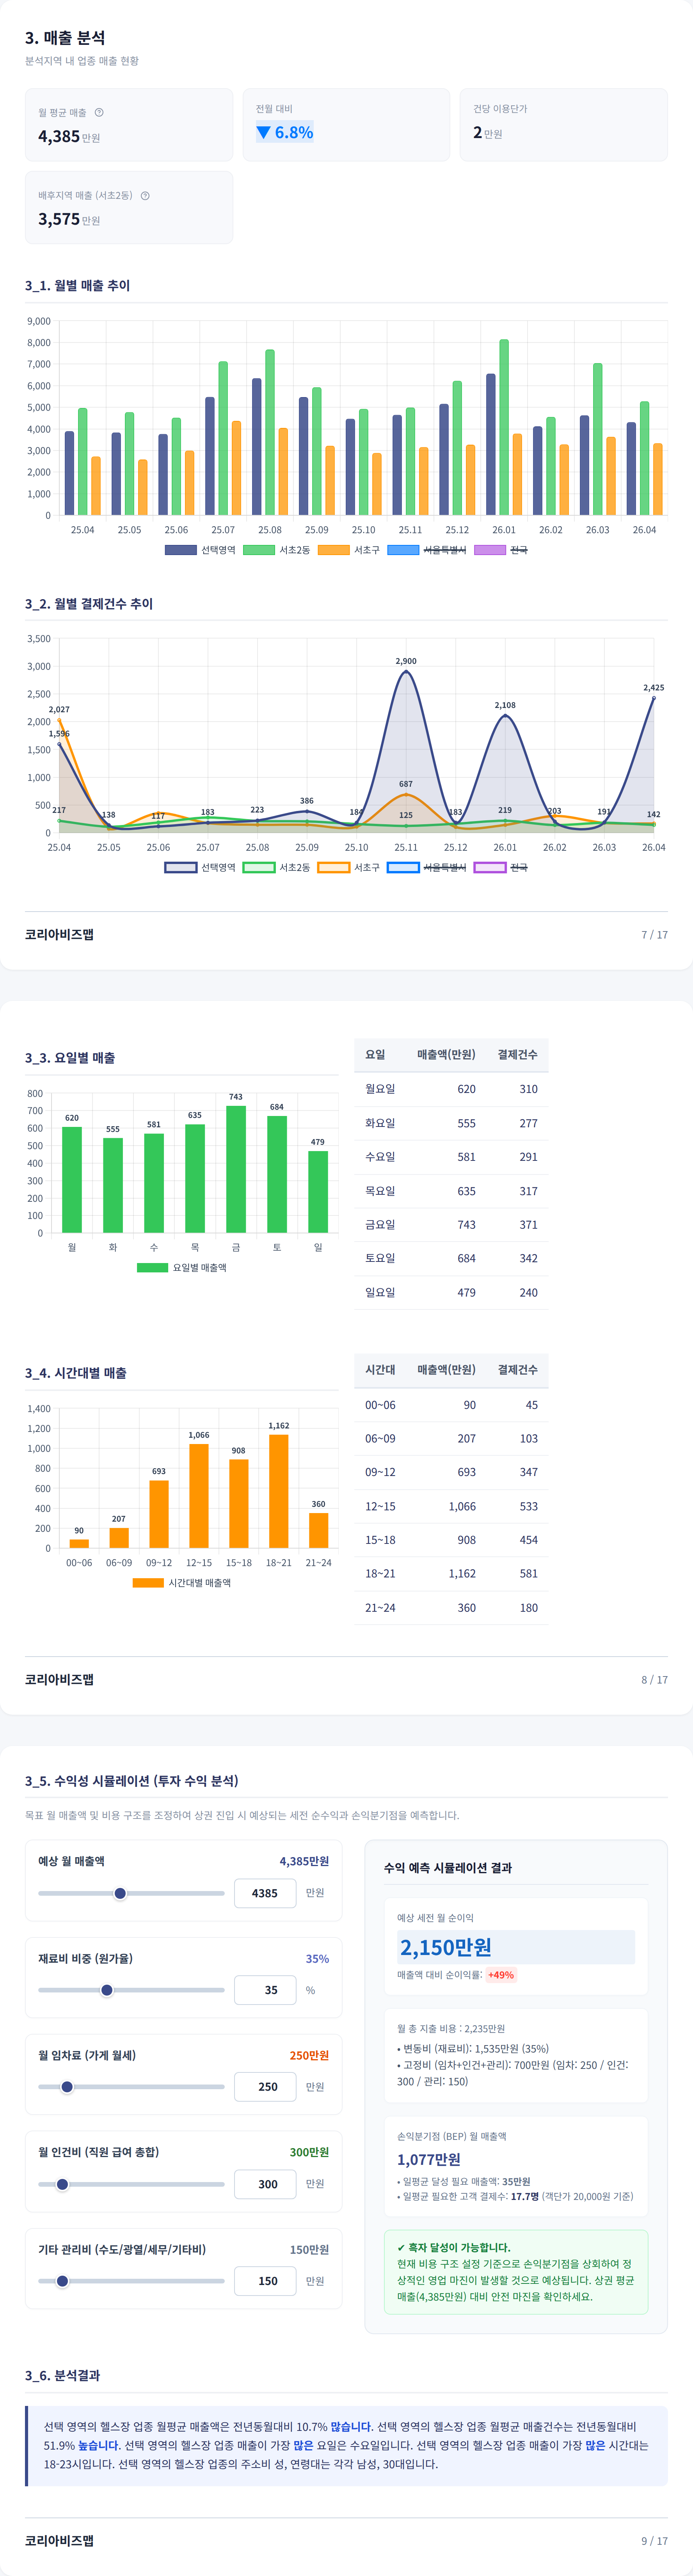Click the 2,900 peak data label on line chart
This screenshot has height=2576, width=693.
pos(406,661)
